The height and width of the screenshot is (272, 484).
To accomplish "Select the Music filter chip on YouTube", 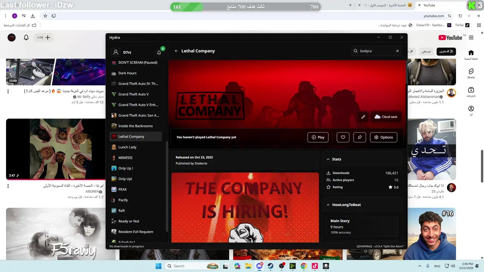I will pyautogui.click(x=426, y=51).
